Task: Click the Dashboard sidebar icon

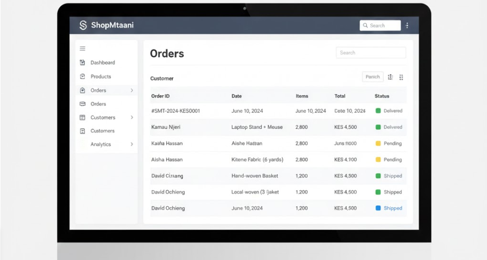Action: pos(82,62)
